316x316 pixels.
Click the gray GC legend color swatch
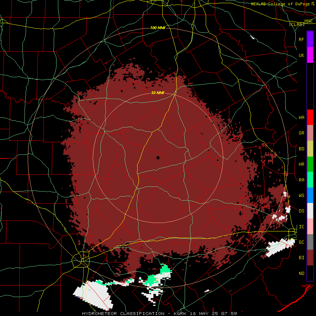coord(310,242)
